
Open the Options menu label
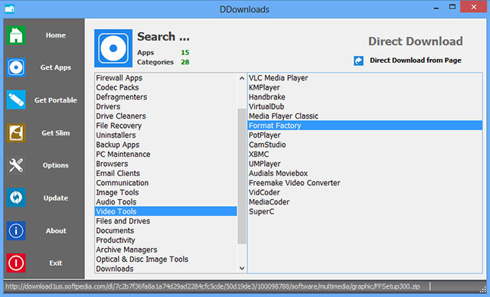click(56, 165)
